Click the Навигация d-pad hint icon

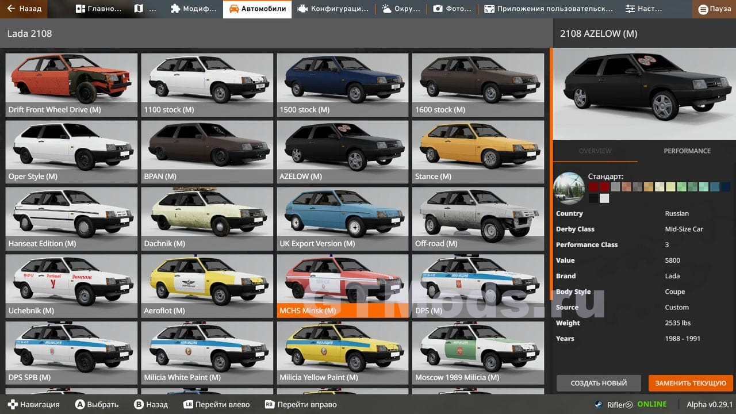coord(13,404)
